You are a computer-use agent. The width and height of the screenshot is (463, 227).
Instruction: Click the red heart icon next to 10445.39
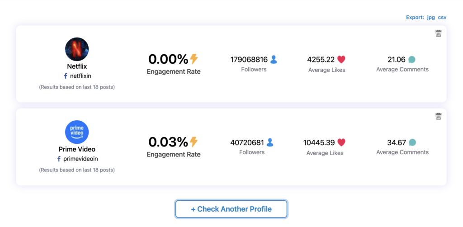click(x=341, y=142)
